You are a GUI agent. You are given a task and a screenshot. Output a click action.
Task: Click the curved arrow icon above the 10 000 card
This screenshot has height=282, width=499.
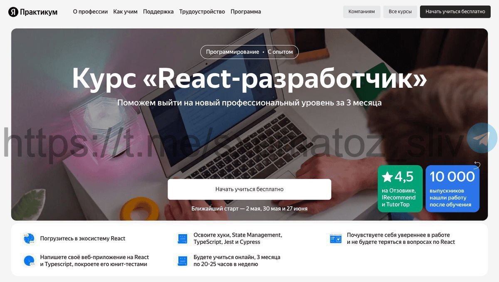[x=477, y=165]
